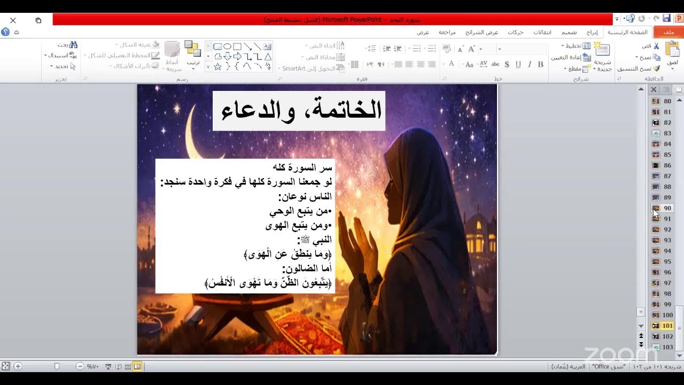Expand the shapes gallery (more arrow)
The width and height of the screenshot is (684, 385).
click(x=208, y=66)
